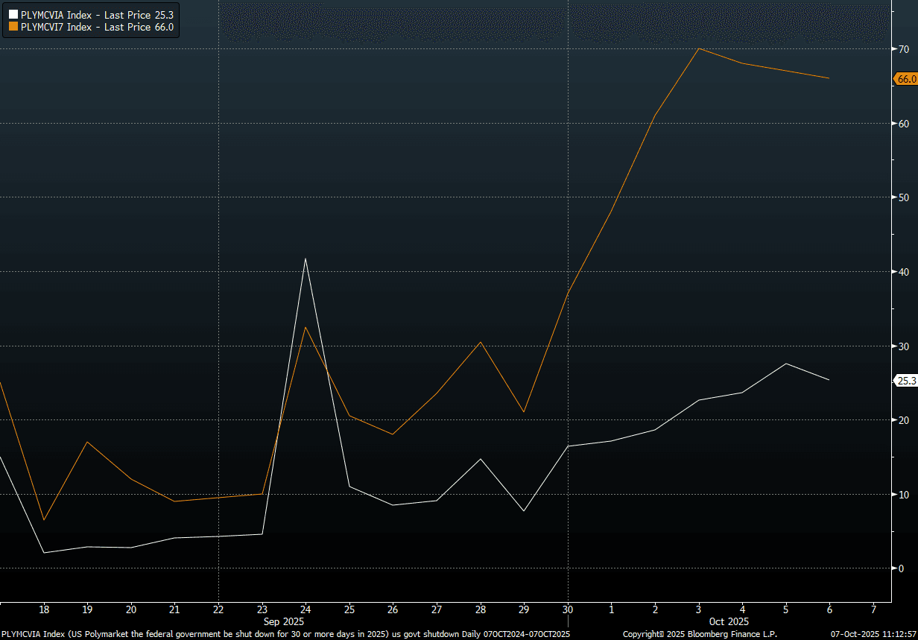Click the orange line low on Sep 18
Viewport: 918px width, 640px height.
44,519
